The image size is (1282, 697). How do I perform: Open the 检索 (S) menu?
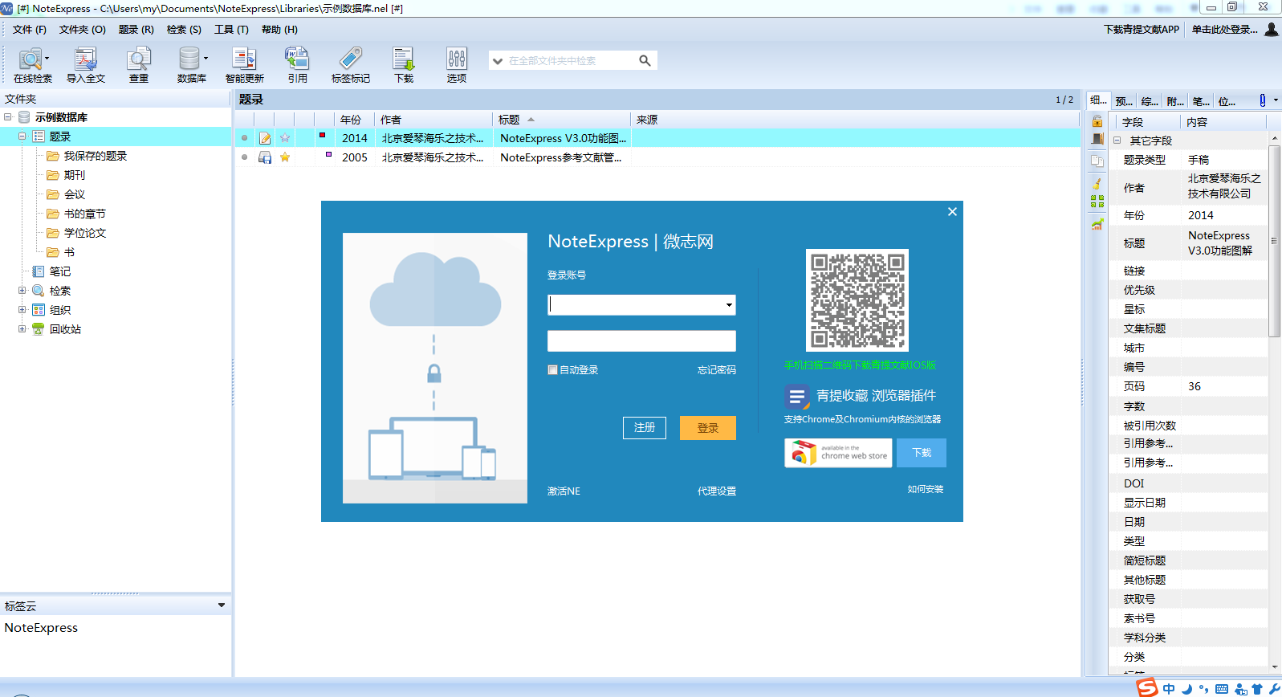pyautogui.click(x=184, y=30)
